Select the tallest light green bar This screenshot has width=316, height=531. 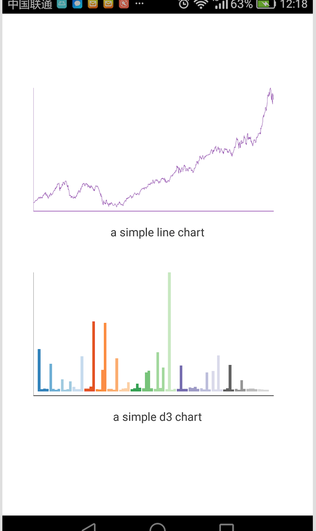click(x=169, y=332)
